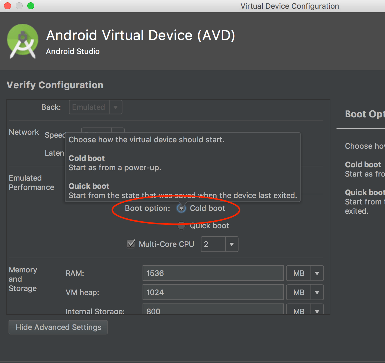Close the Virtual Device Configuration window

click(x=8, y=6)
